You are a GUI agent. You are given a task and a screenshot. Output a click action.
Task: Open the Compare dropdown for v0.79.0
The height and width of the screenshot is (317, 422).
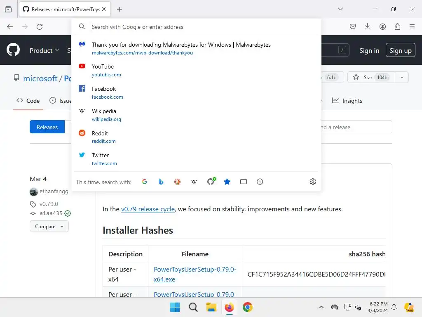click(49, 227)
